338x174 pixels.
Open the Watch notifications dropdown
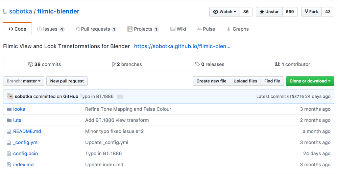(x=225, y=12)
